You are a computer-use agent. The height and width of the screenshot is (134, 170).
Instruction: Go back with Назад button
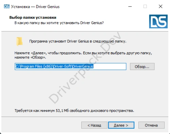94,125
